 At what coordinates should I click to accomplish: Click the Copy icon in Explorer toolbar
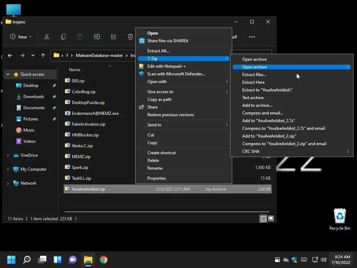pos(63,37)
